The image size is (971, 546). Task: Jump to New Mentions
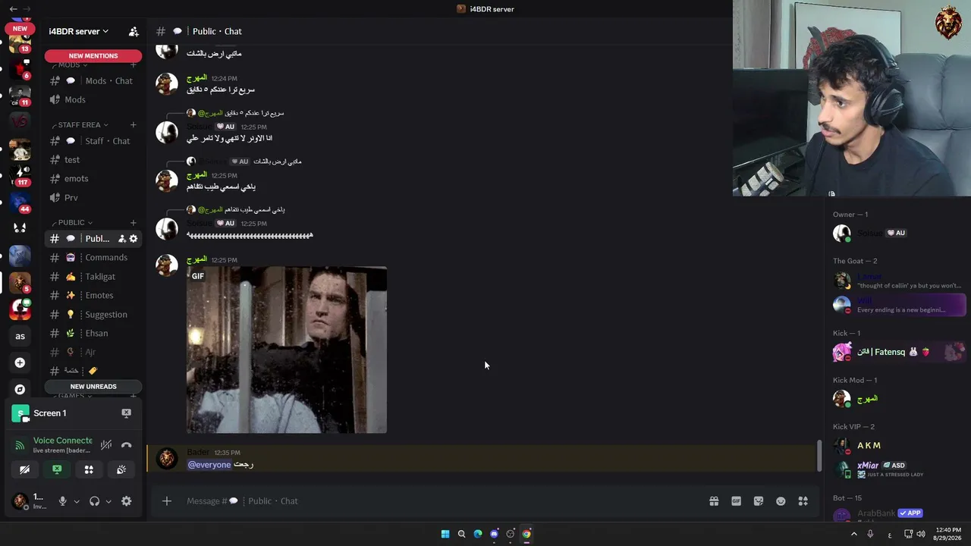pos(93,55)
